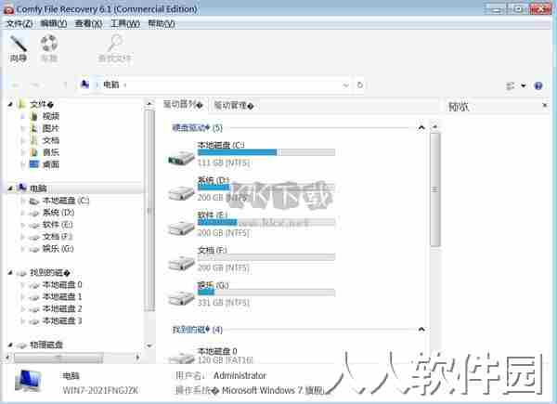Select 软件 (E:) in the tree

coord(58,225)
